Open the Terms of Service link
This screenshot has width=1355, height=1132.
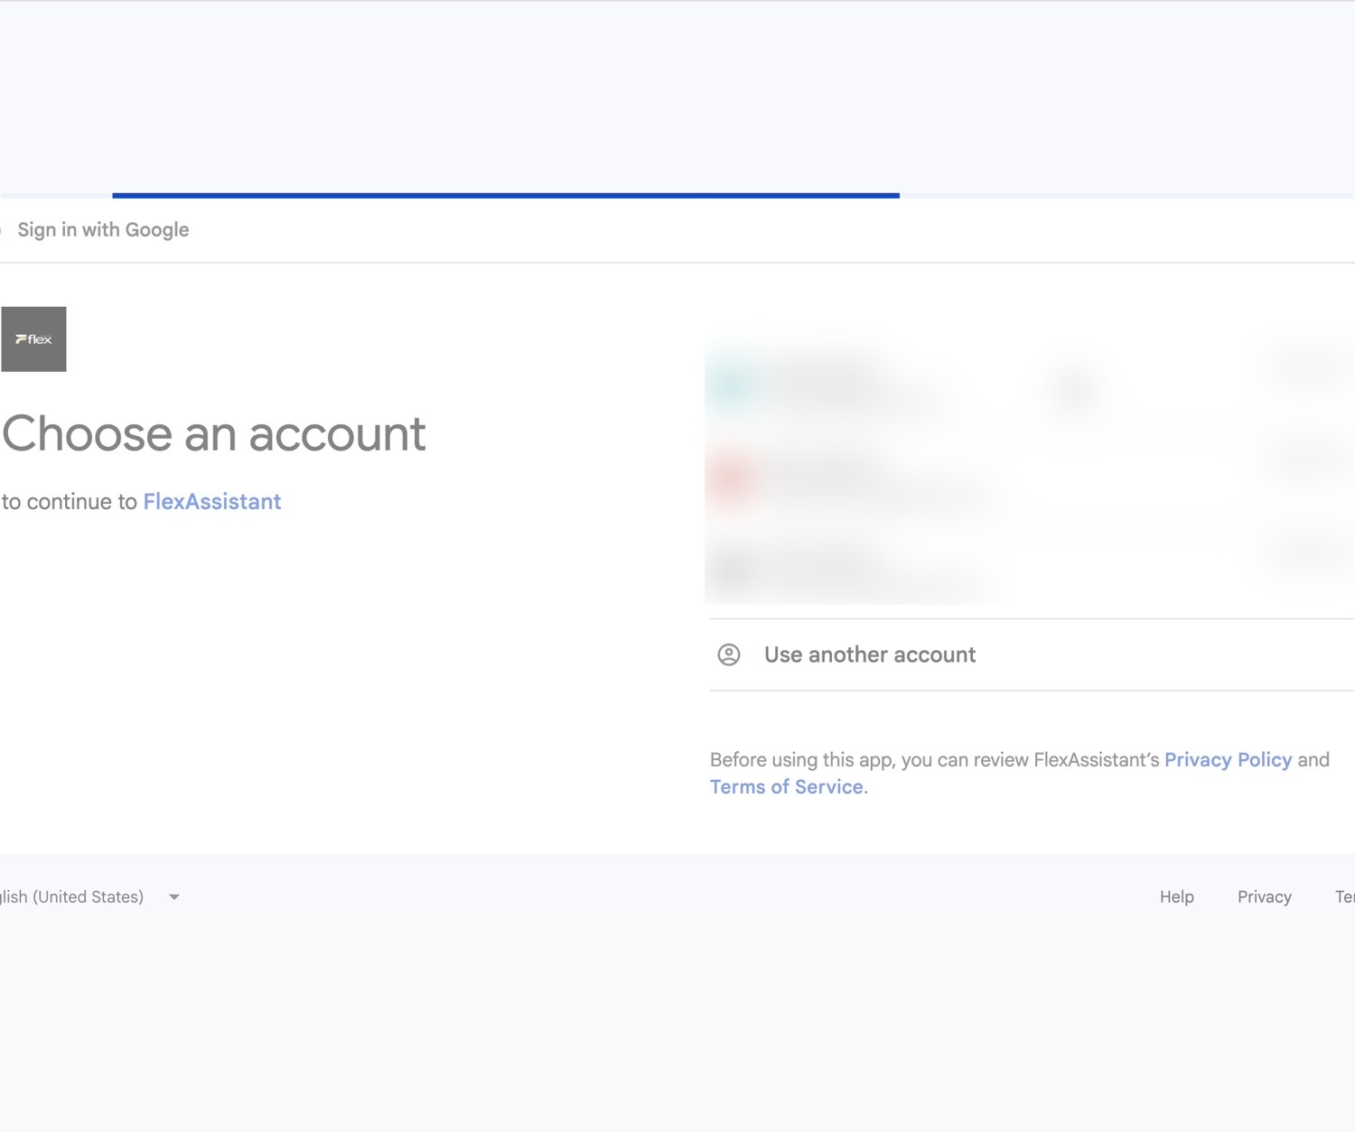(786, 787)
